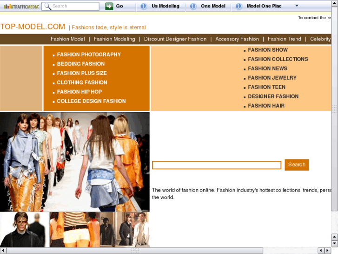Open the Fashion Trend nav item

pos(285,39)
